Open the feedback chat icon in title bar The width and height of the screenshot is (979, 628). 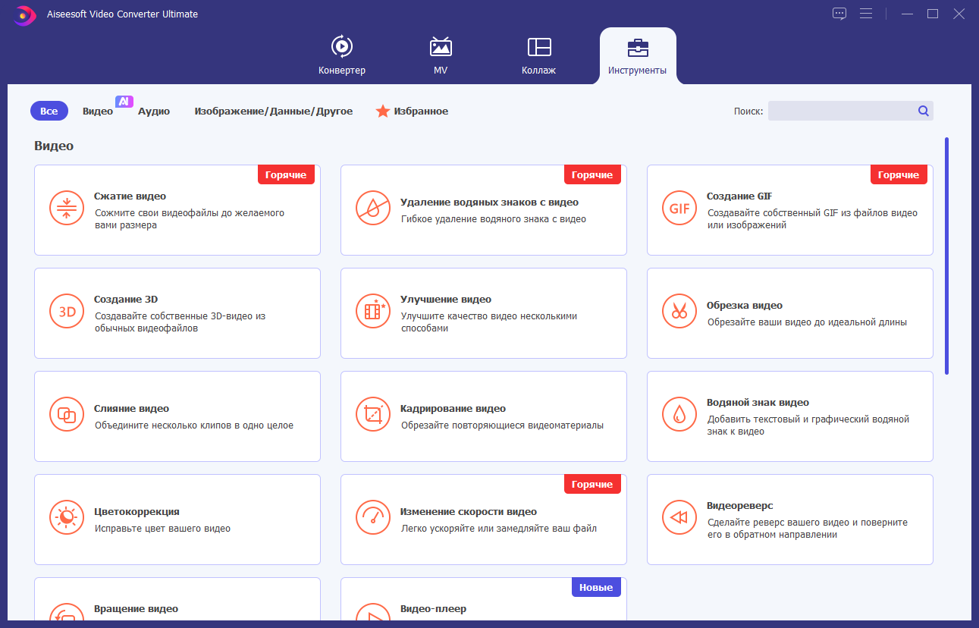pos(839,14)
